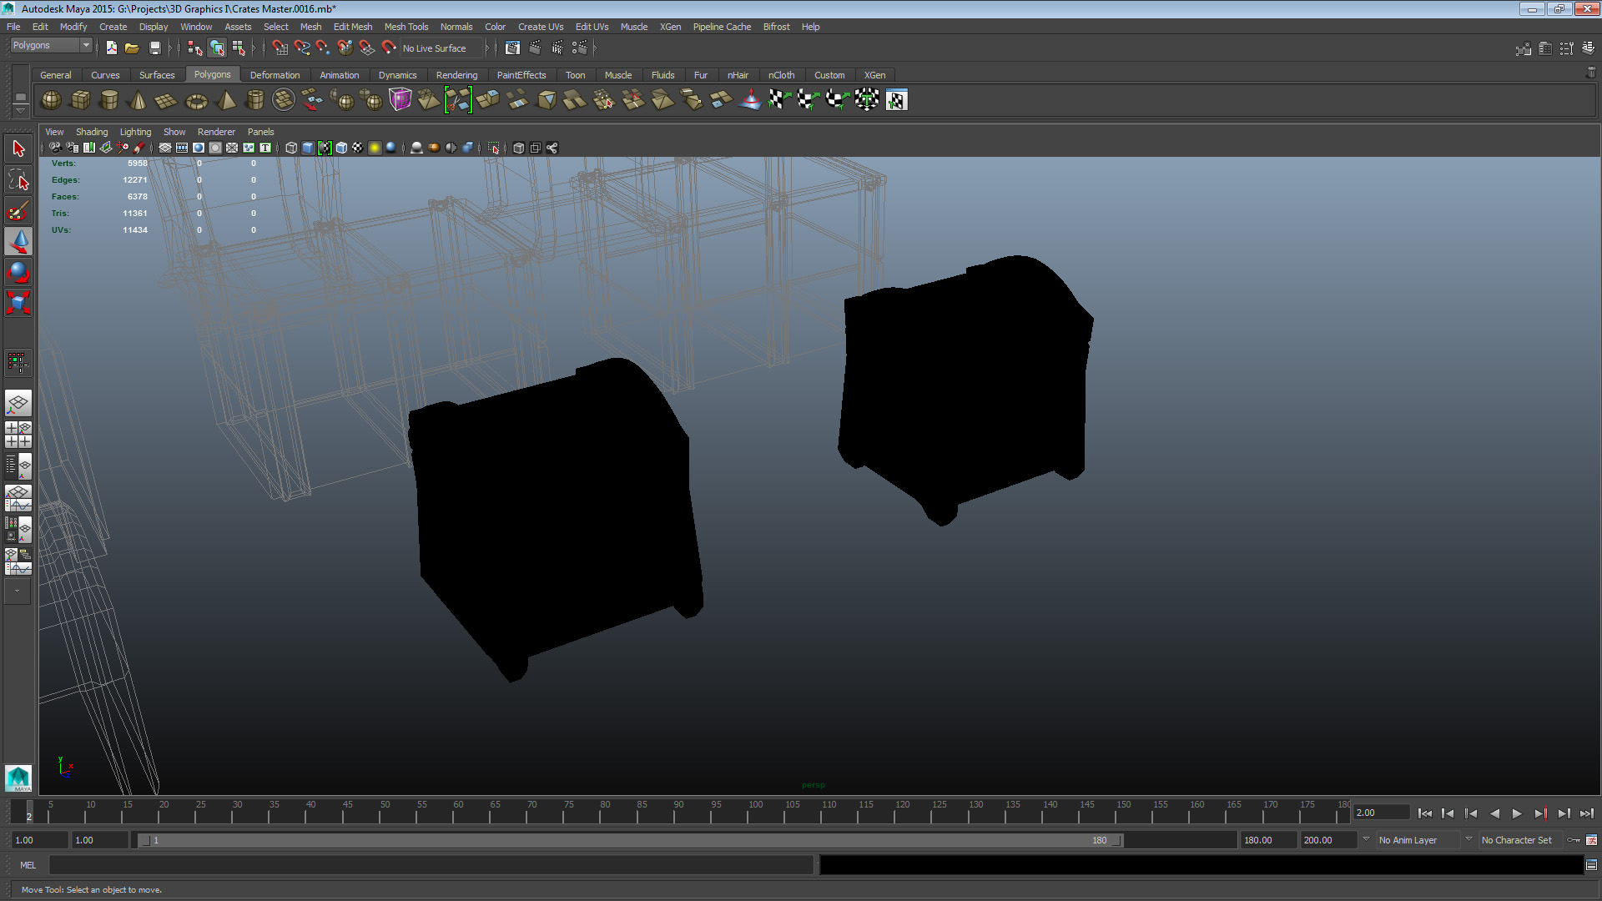Click the Scale tool in toolbox
This screenshot has width=1602, height=901.
pos(18,302)
